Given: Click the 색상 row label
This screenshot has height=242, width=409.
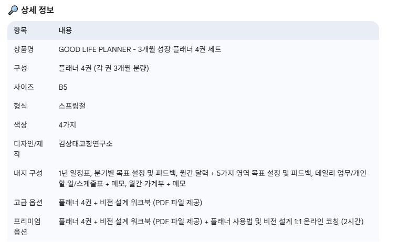Looking at the screenshot, I should click(x=20, y=125).
